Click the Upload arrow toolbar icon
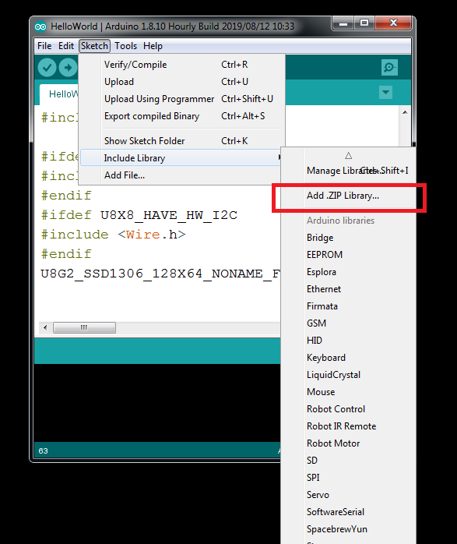The width and height of the screenshot is (457, 544). pyautogui.click(x=68, y=67)
